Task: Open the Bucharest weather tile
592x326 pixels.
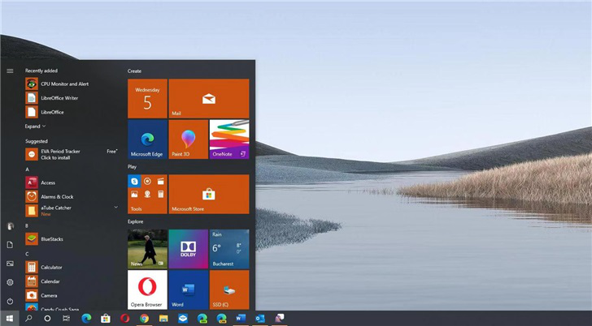Action: click(229, 248)
